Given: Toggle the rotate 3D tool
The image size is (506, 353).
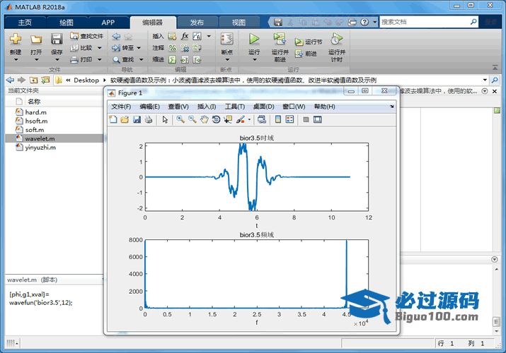Looking at the screenshot, I should pos(216,120).
